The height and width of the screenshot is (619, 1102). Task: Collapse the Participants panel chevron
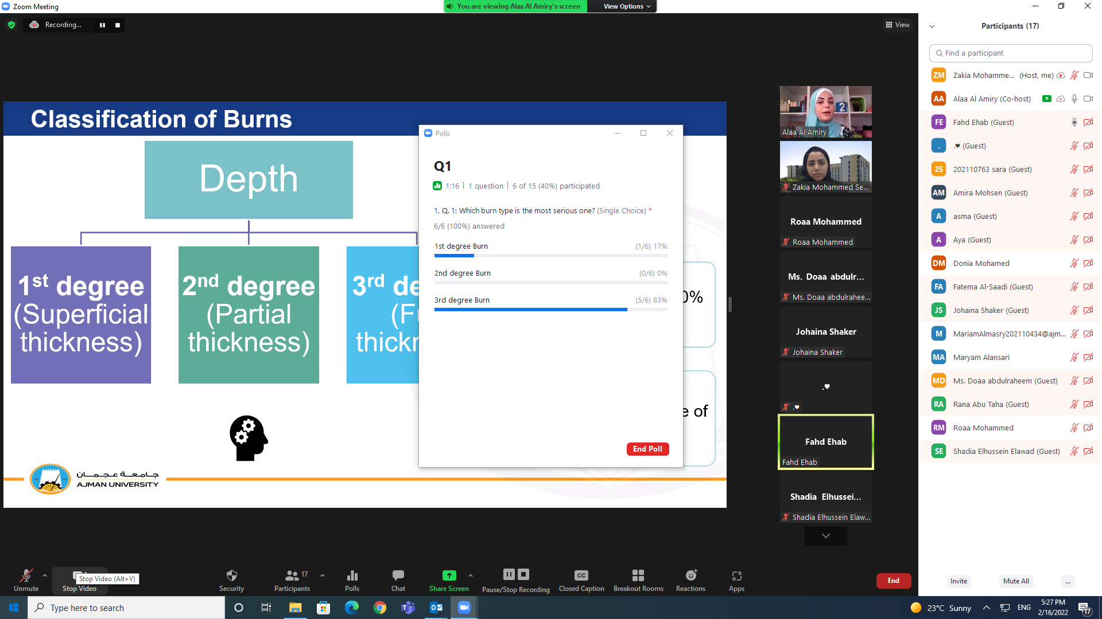coord(932,26)
